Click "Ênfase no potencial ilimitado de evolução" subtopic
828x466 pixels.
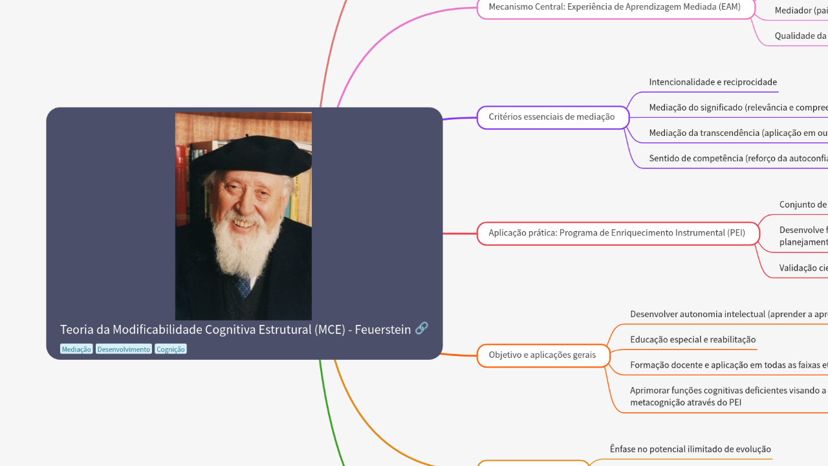coord(690,449)
